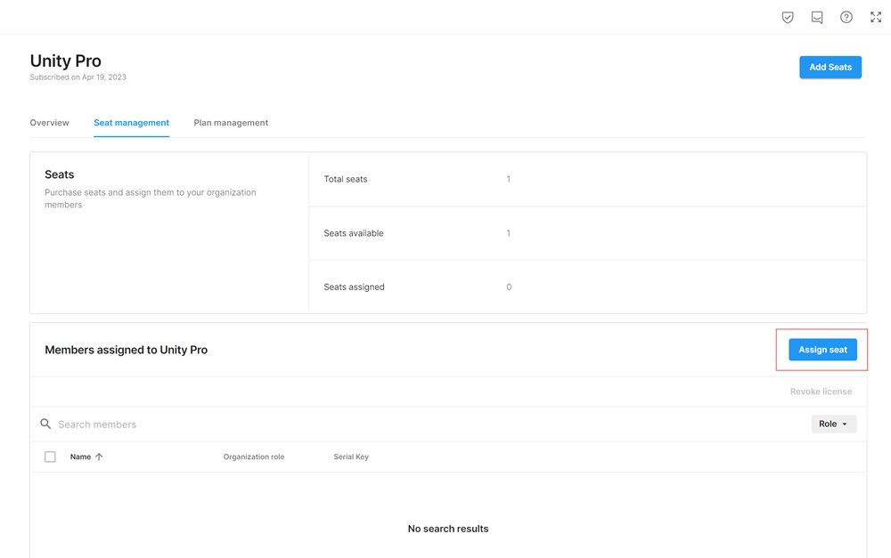The width and height of the screenshot is (891, 558).
Task: Click the Seats assigned value 0
Action: pyautogui.click(x=509, y=287)
